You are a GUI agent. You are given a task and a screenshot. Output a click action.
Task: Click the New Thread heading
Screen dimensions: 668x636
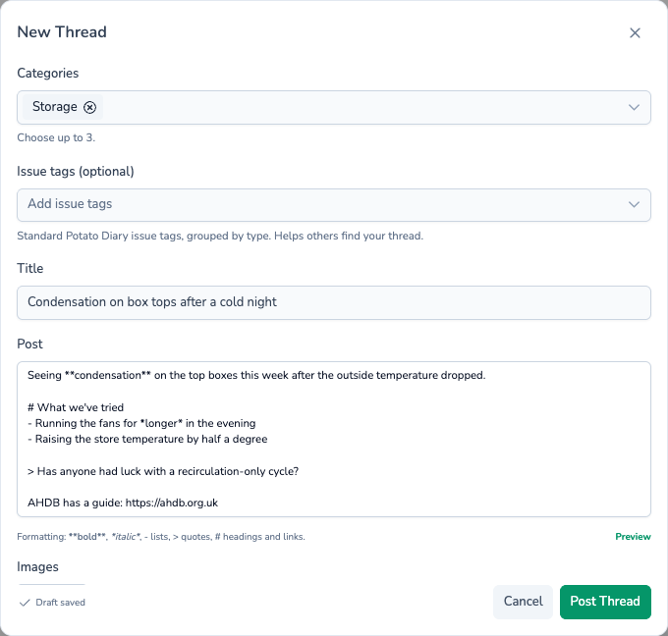62,32
